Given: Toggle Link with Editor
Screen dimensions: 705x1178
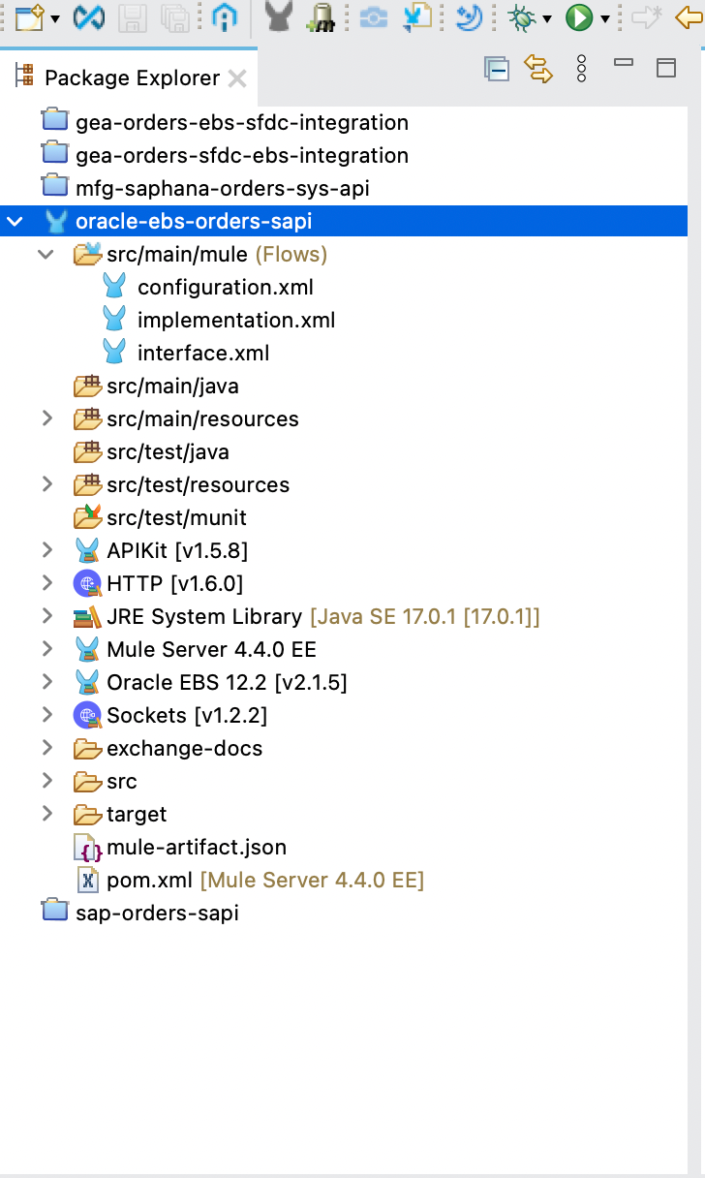Looking at the screenshot, I should 538,69.
